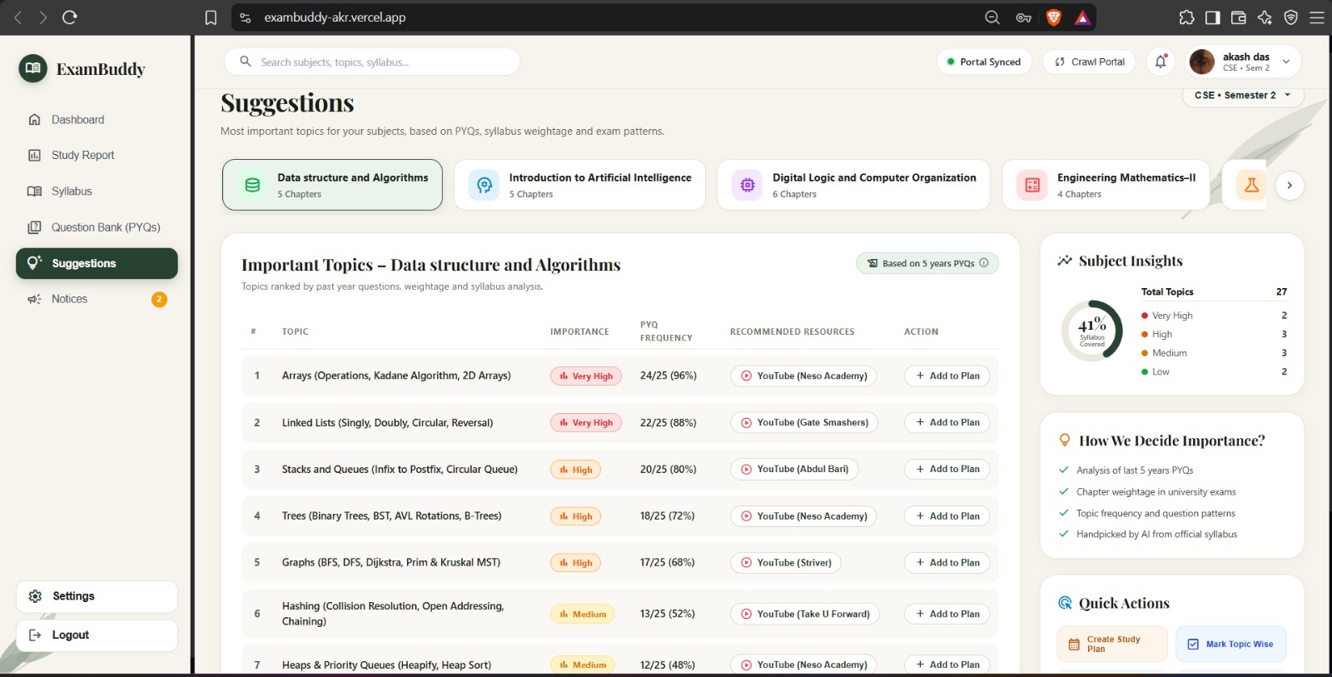1332x677 pixels.
Task: Click Crawl Portal button
Action: point(1089,62)
